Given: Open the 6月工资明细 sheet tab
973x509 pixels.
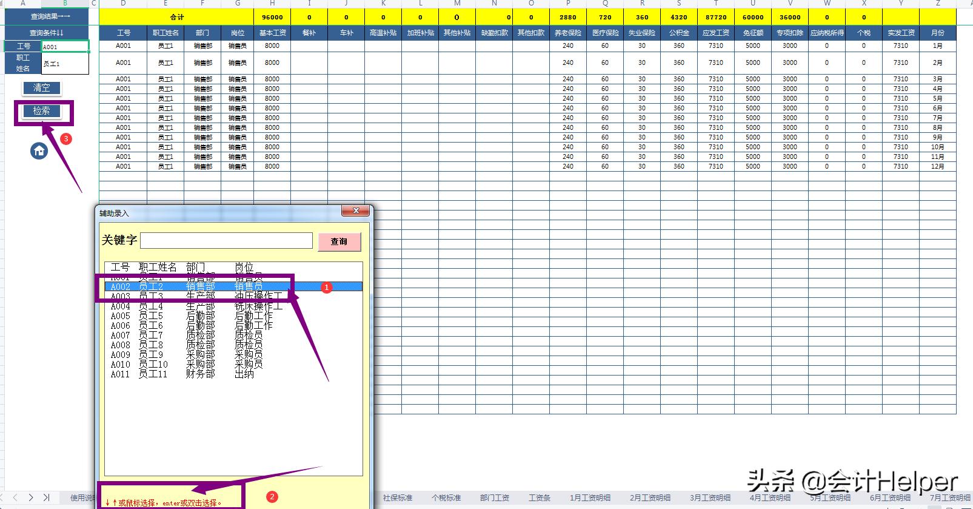Looking at the screenshot, I should coord(891,498).
